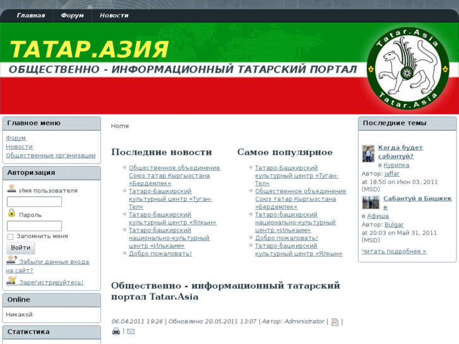Open Добро пожаловать! in Последние новости
Image resolution: width=459 pixels, height=344 pixels.
[x=160, y=254]
